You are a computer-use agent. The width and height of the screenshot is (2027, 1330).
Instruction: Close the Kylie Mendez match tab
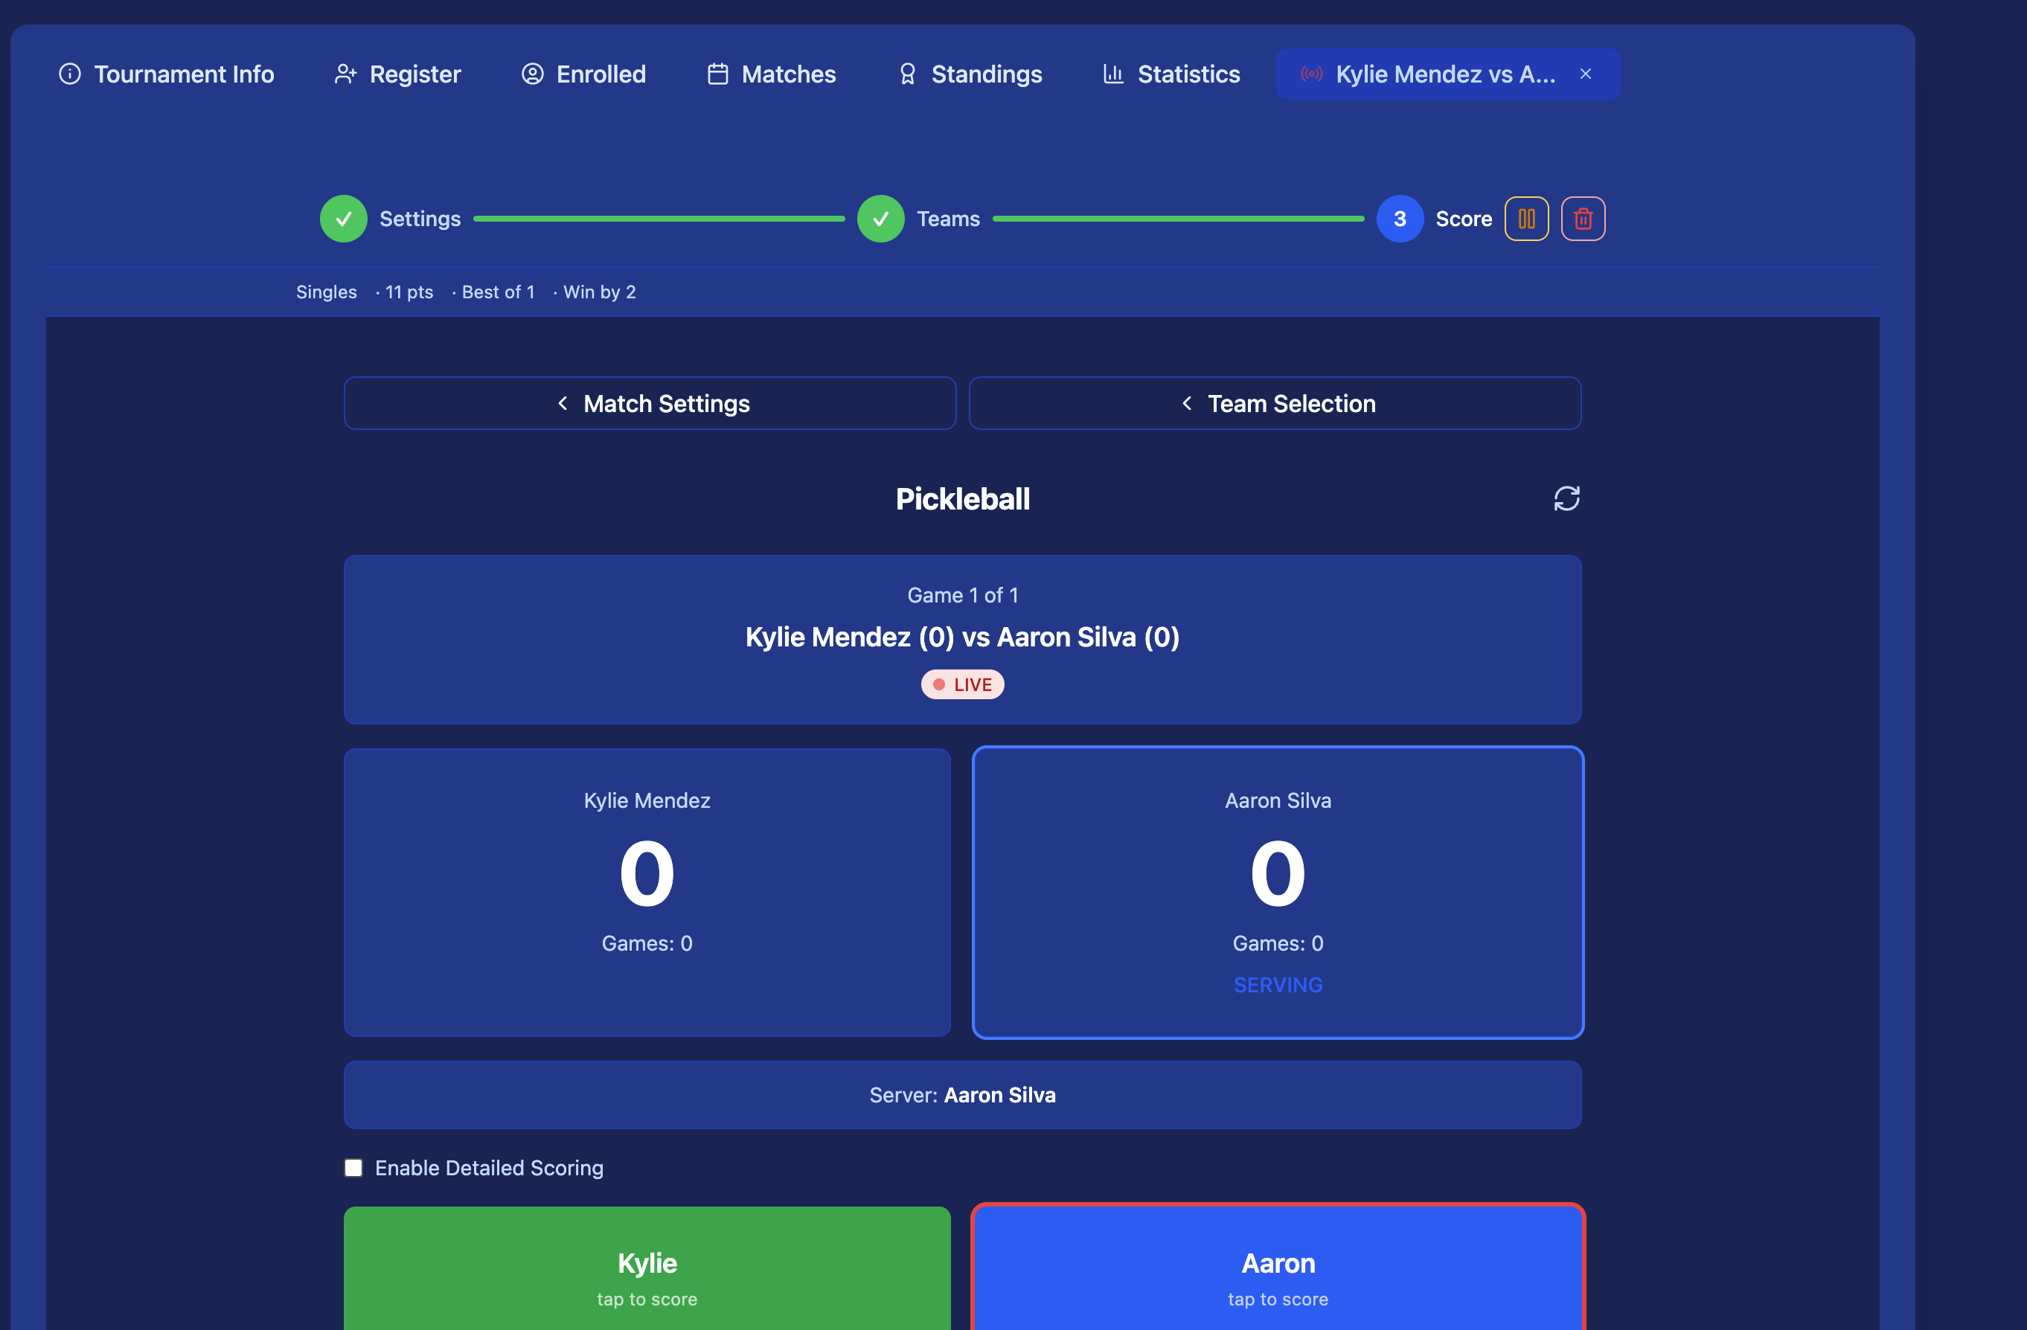(x=1586, y=74)
